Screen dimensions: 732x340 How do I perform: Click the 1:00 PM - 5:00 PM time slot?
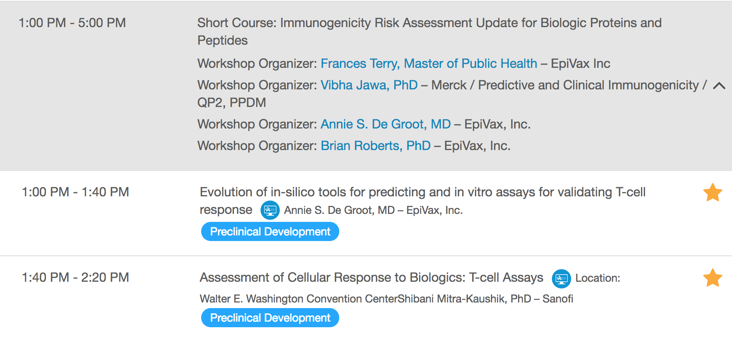click(72, 23)
